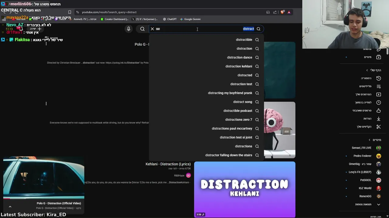
Task: Open the ChatGPT bookmark
Action: [170, 19]
